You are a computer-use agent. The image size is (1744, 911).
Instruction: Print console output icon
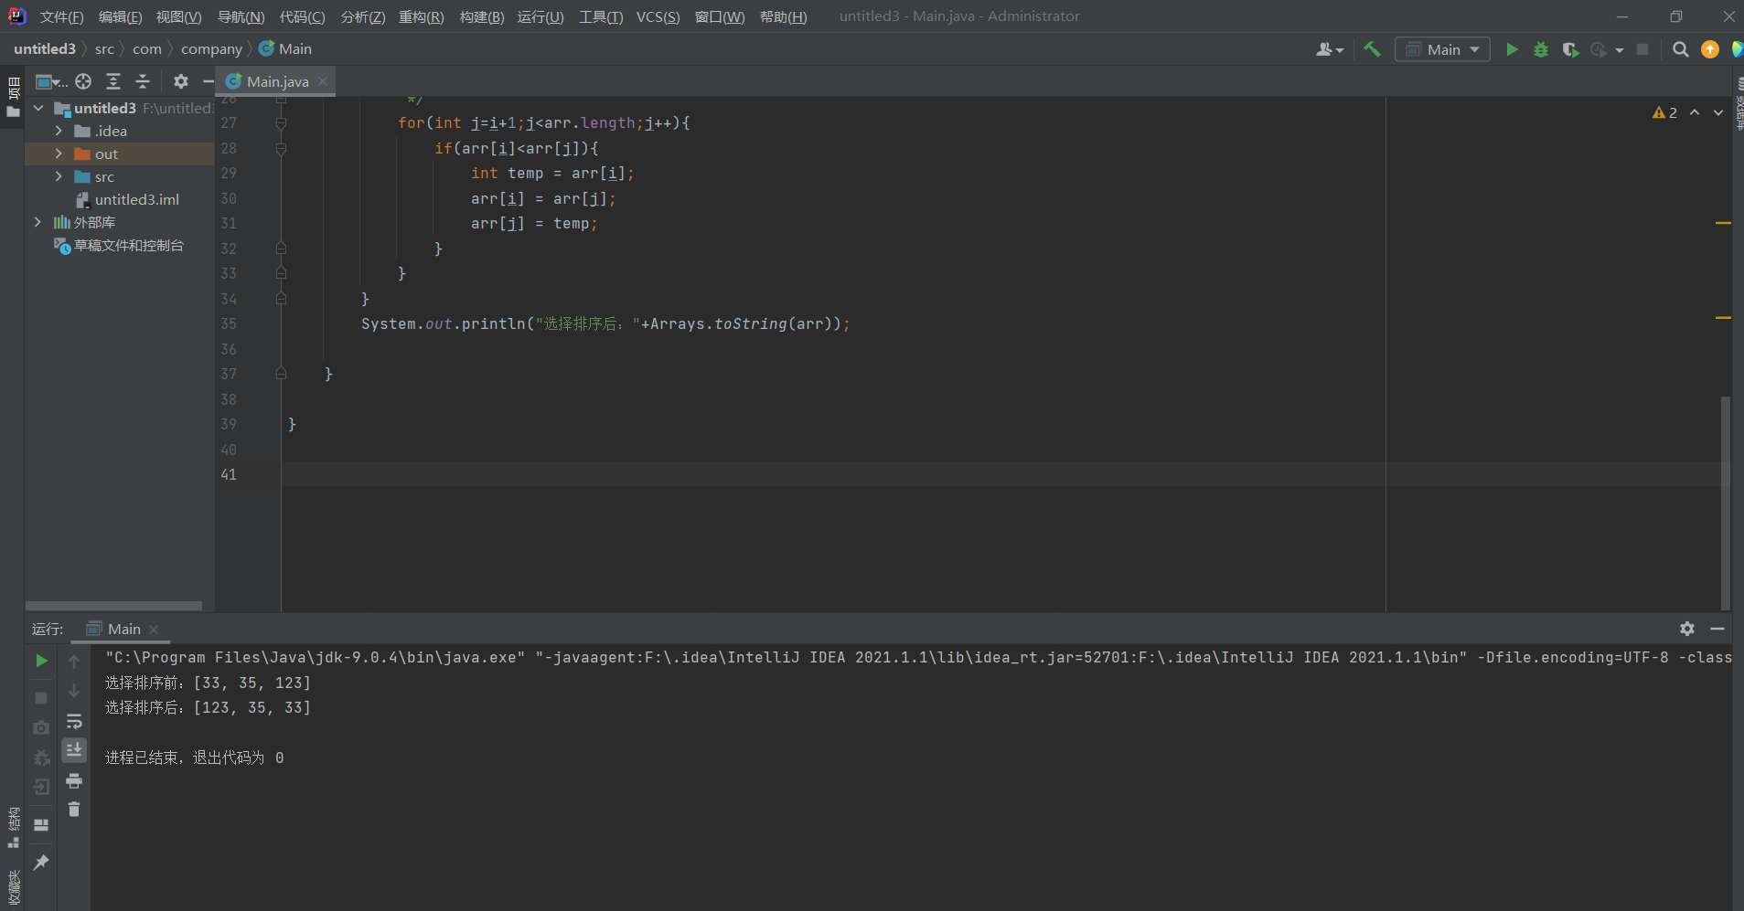(x=74, y=780)
